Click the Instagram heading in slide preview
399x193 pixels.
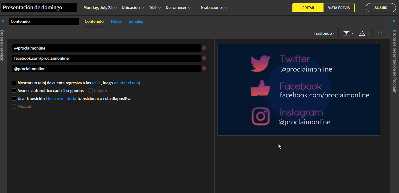[x=301, y=112]
